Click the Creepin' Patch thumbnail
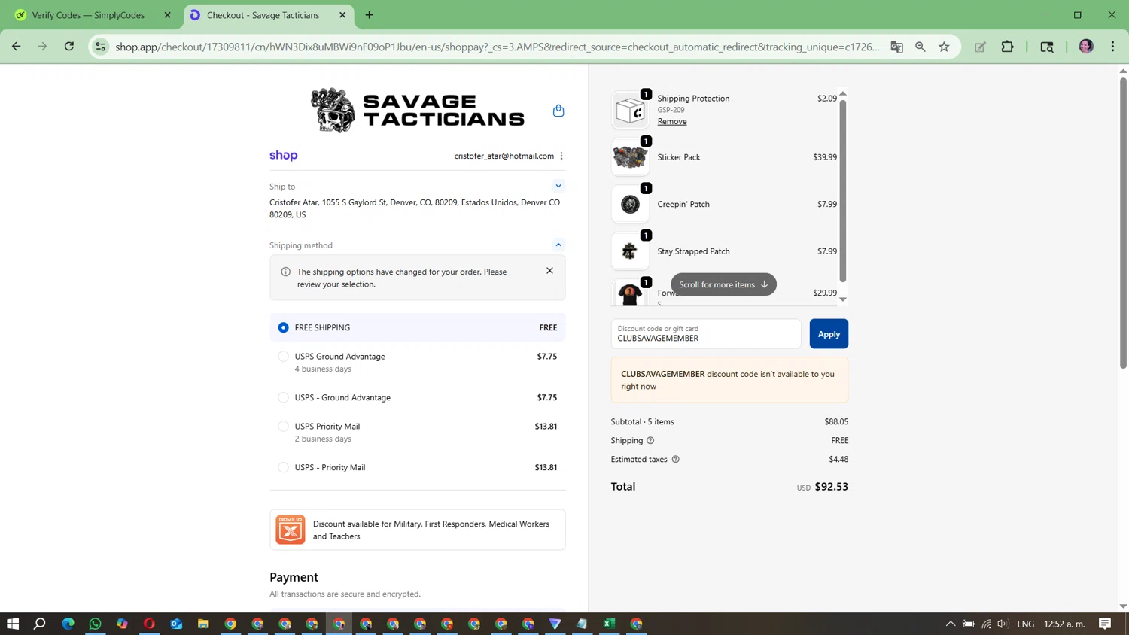This screenshot has width=1129, height=635. pos(630,204)
